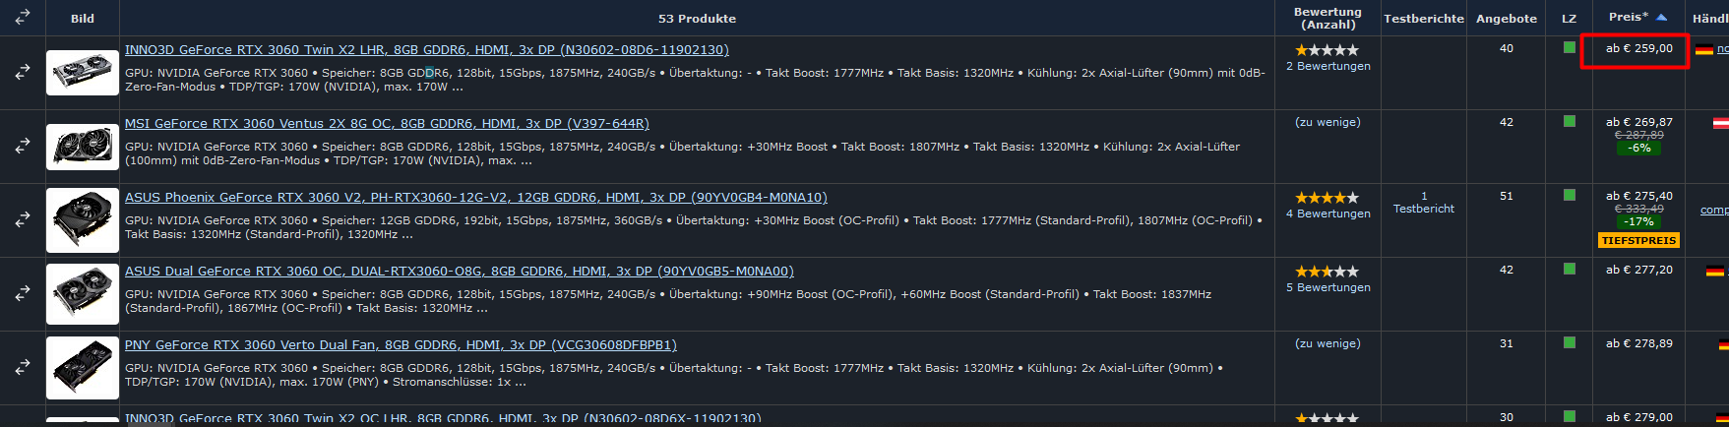The image size is (1729, 427).
Task: Click German flag icon beside €259,00 price
Action: [x=1704, y=49]
